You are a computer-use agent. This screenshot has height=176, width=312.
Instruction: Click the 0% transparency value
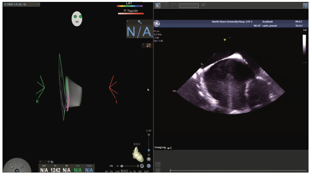[x=111, y=166]
